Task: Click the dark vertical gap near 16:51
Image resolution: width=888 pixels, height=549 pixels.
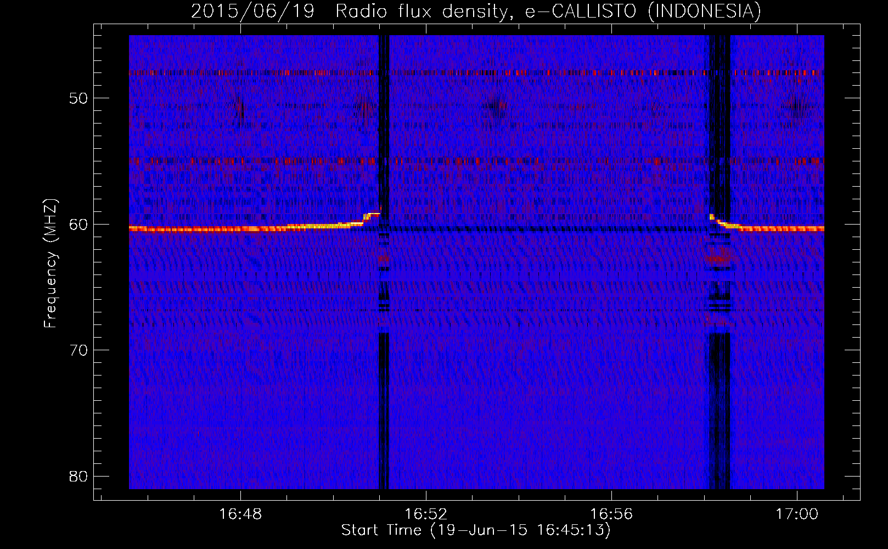Action: (x=384, y=262)
